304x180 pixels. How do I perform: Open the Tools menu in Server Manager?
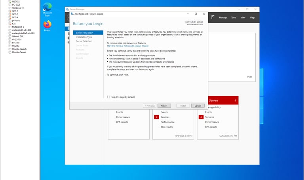(234, 18)
